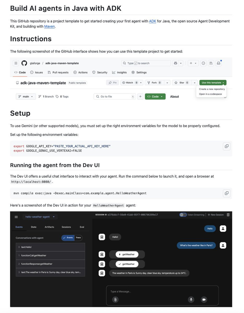Start a New Session
Image resolution: width=244 pixels, height=313 pixels.
click(x=216, y=215)
